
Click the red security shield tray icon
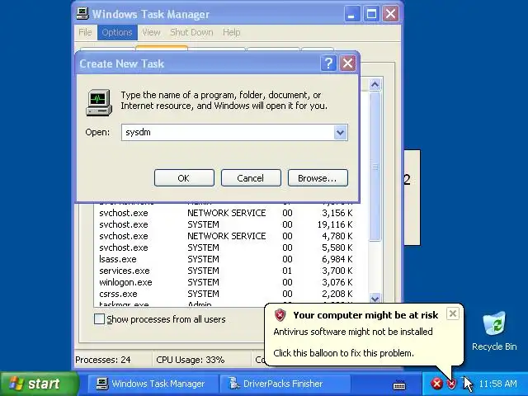451,384
